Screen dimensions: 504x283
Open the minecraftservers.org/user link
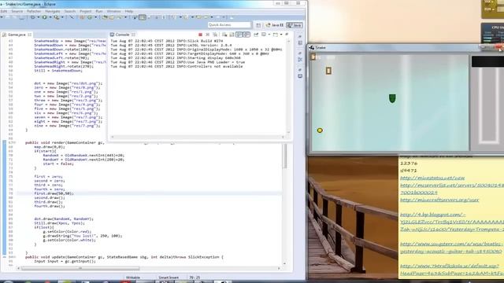(x=439, y=200)
